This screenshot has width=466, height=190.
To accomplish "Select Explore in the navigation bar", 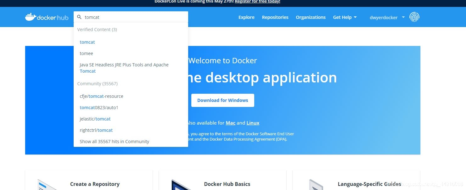I will pos(246,17).
